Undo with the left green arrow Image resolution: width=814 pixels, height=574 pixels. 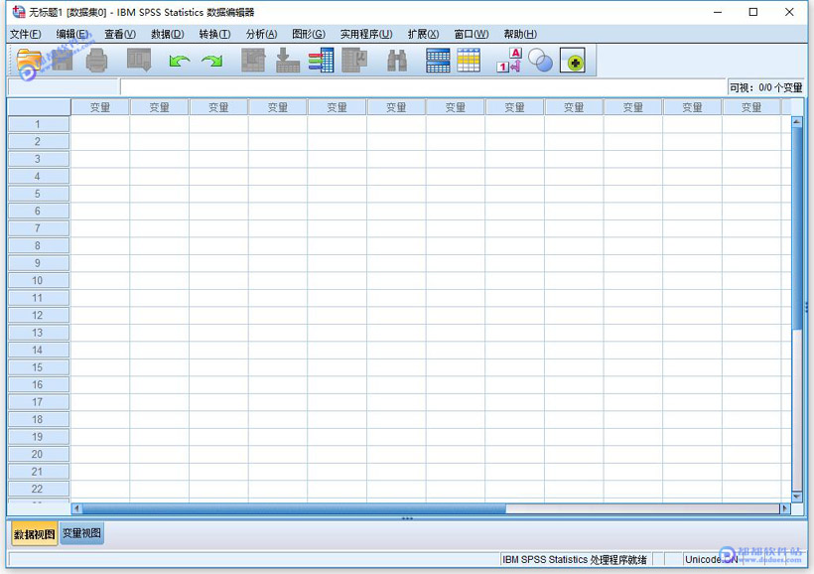[x=179, y=61]
